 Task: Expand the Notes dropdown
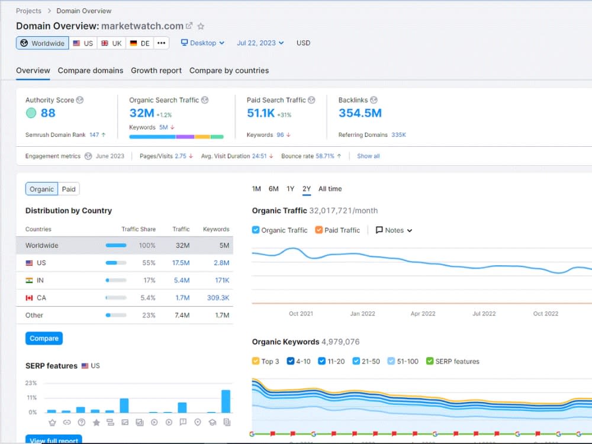[x=394, y=230]
